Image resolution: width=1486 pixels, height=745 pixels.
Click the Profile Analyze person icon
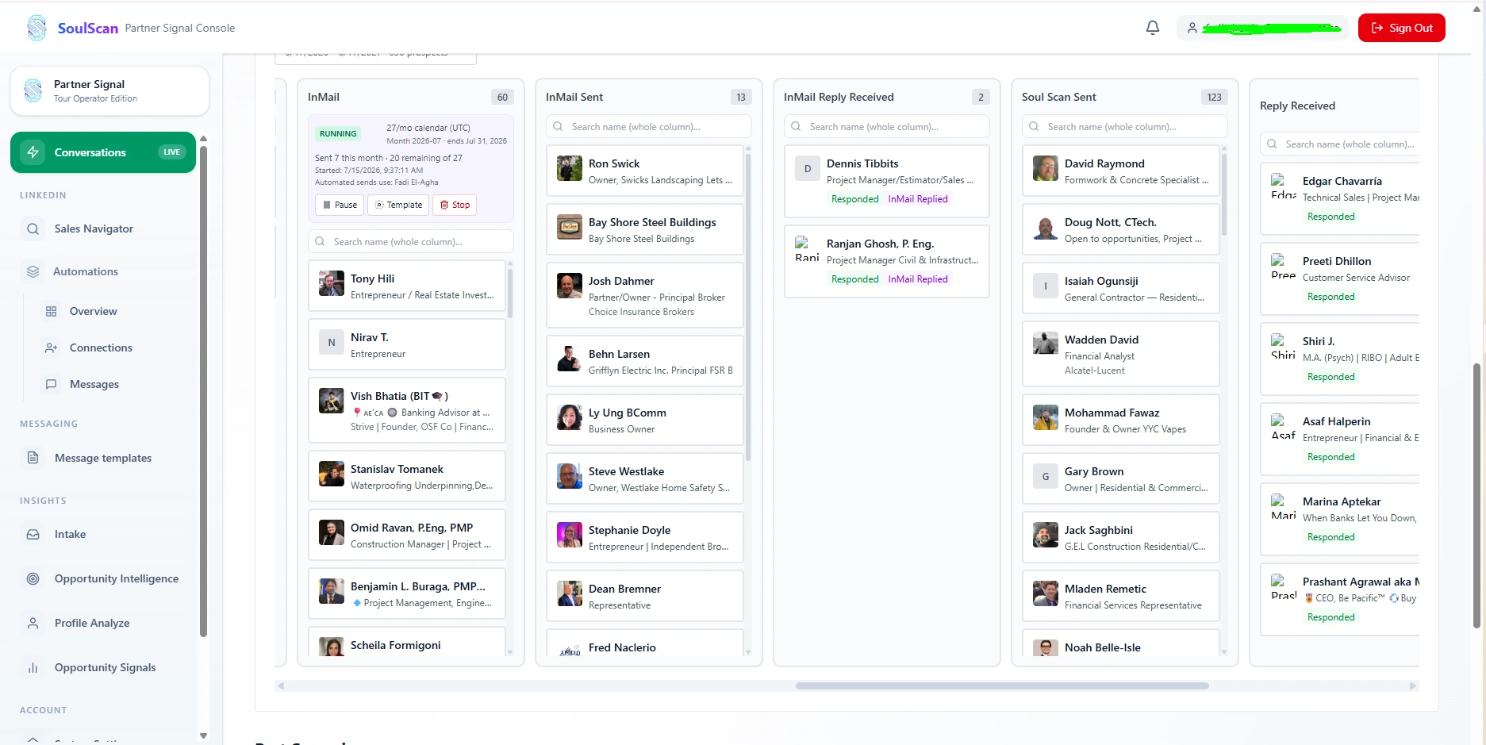[33, 623]
